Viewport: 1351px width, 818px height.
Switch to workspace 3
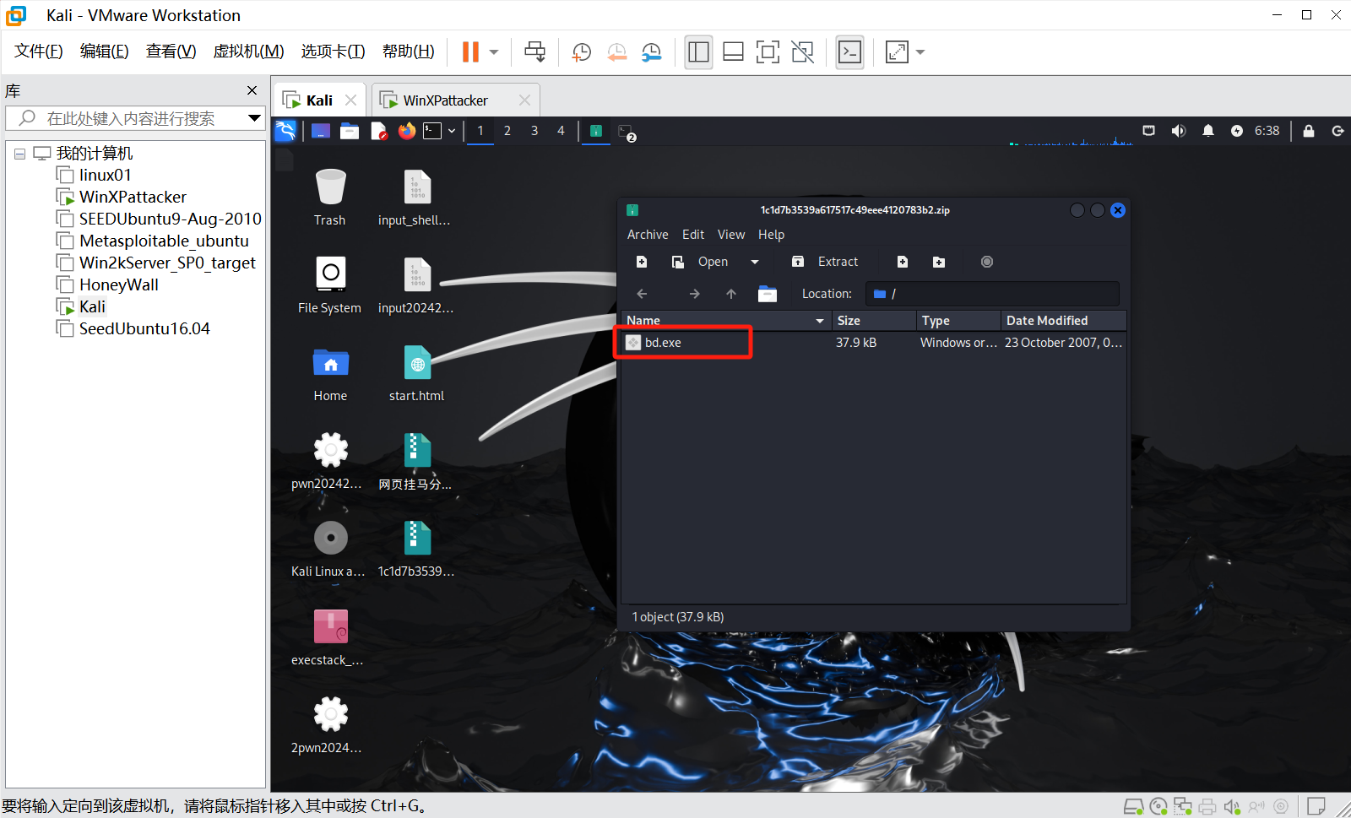[x=534, y=131]
